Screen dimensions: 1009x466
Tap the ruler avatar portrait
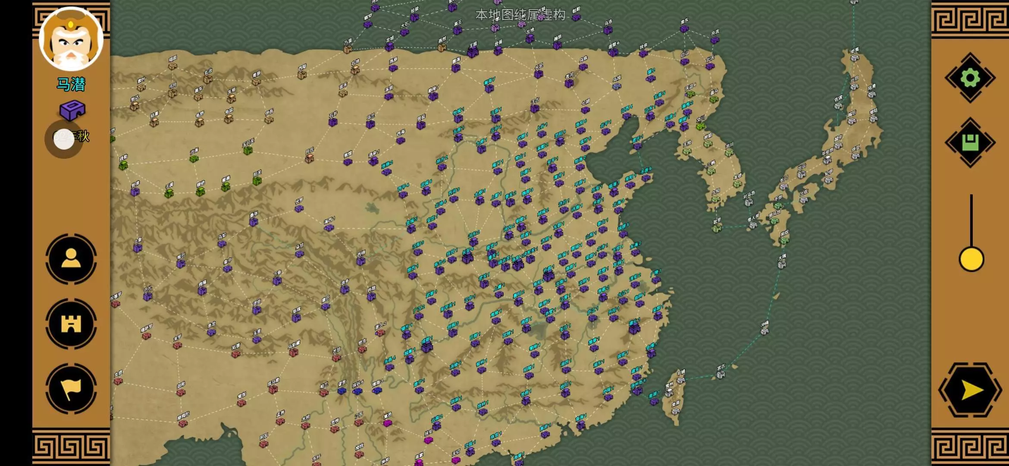(x=71, y=39)
